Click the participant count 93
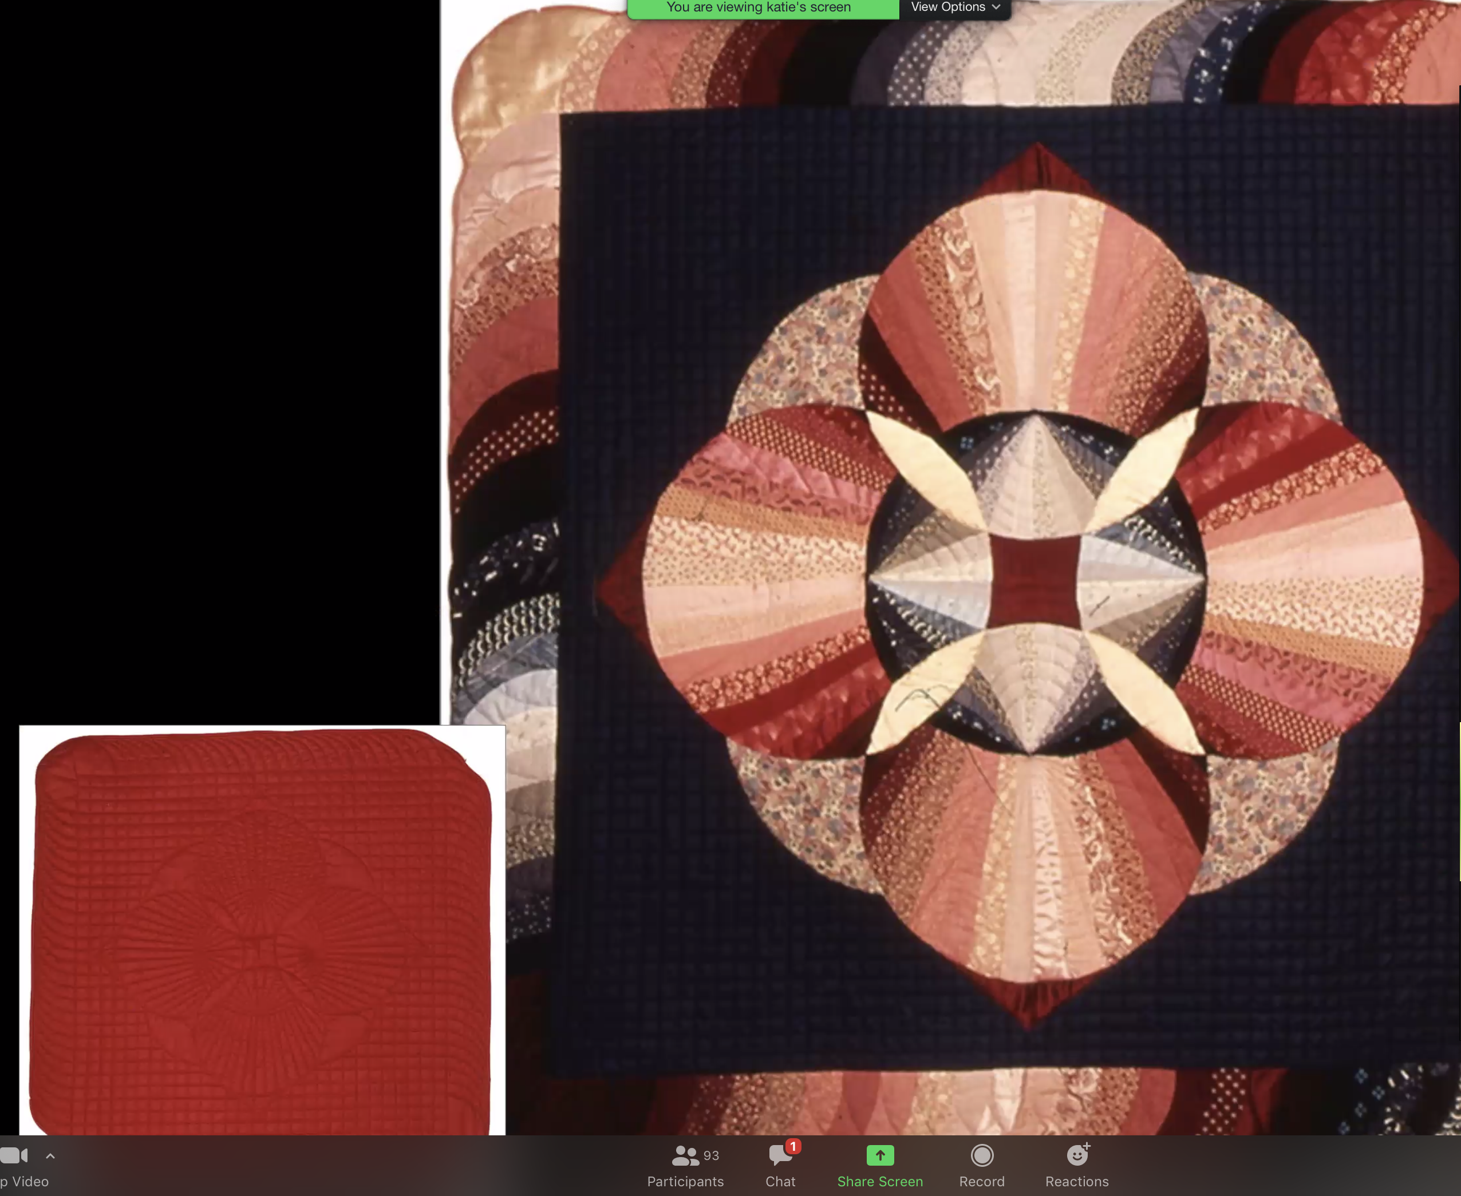The width and height of the screenshot is (1461, 1196). (711, 1155)
